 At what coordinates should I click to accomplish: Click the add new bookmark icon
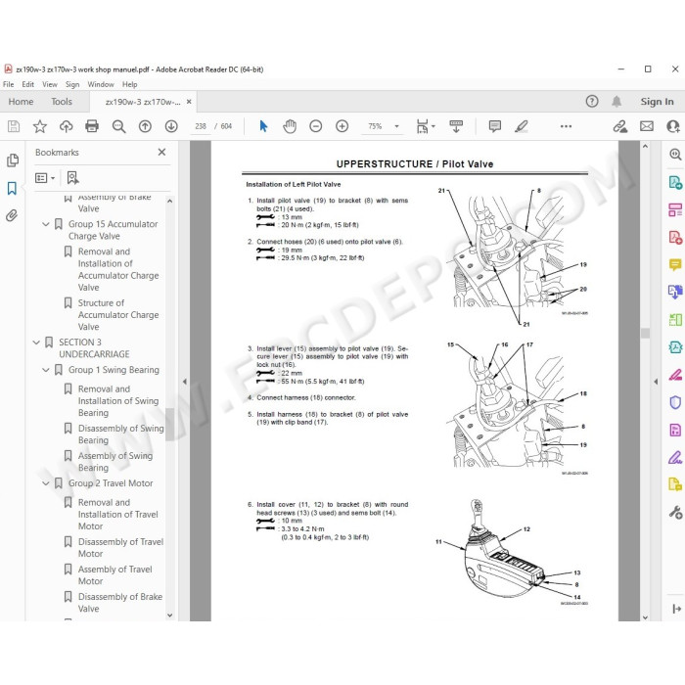click(72, 177)
